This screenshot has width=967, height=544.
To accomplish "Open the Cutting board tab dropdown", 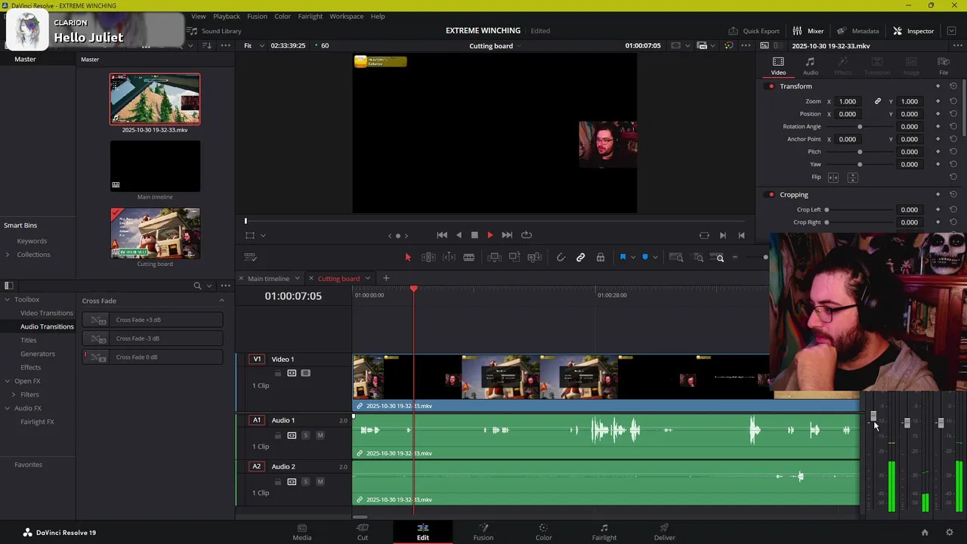I will tap(368, 279).
